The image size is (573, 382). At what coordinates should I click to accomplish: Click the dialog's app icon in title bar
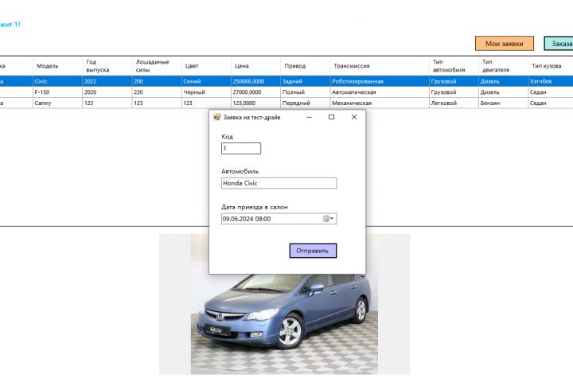217,117
